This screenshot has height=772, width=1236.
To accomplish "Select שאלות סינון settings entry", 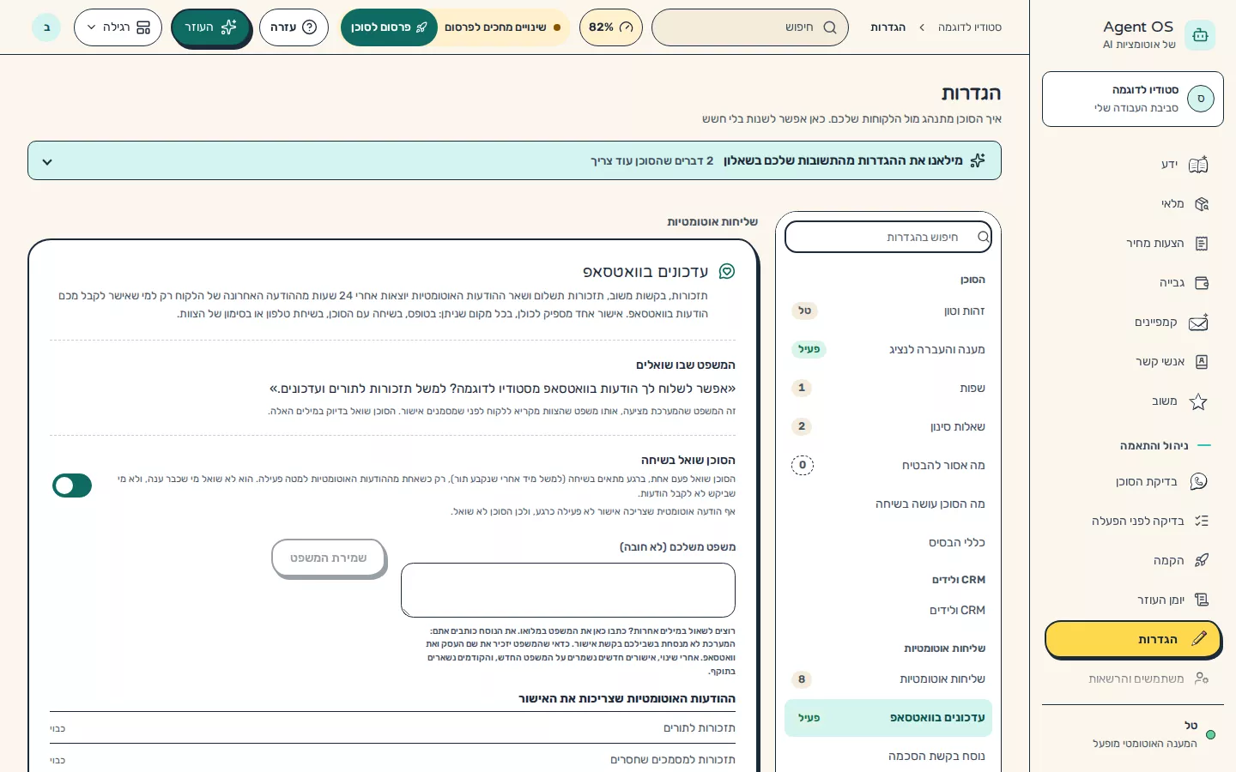I will click(x=888, y=427).
